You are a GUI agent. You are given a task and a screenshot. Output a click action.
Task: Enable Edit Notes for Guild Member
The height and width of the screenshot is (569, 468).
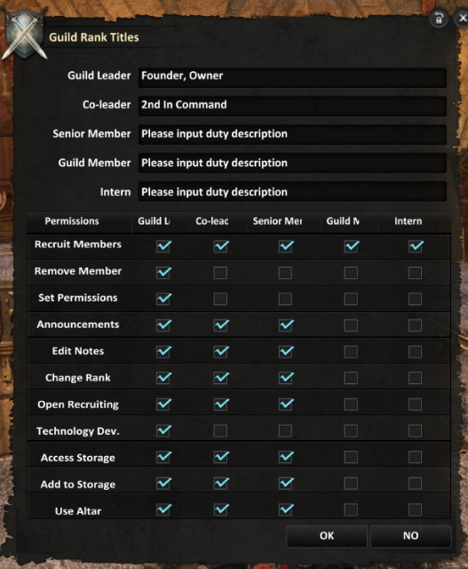tap(351, 351)
